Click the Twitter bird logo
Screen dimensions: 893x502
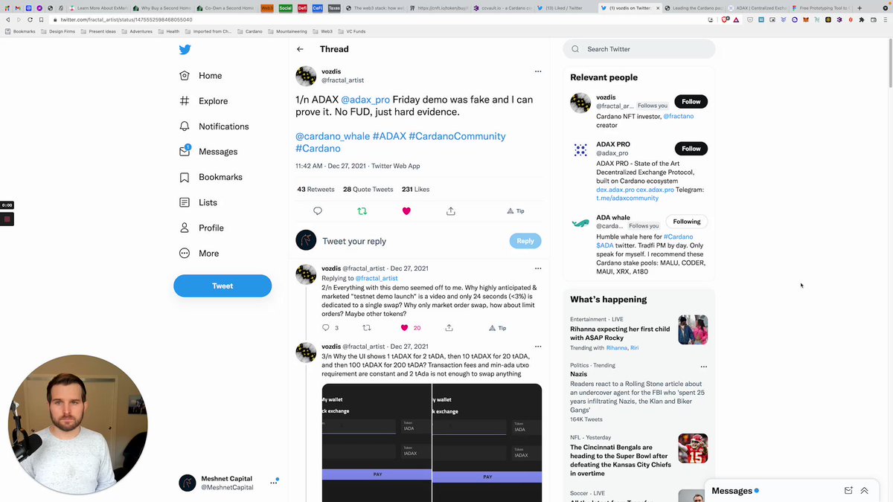(185, 50)
